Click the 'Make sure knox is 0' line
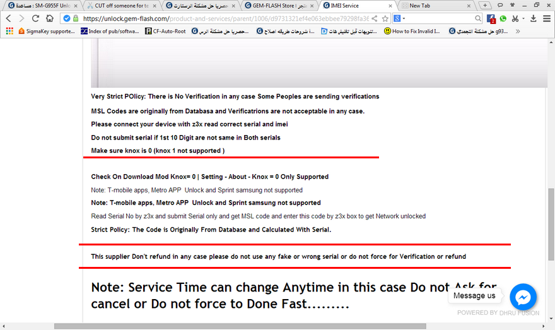Screen dimensions: 555x330 pyautogui.click(x=158, y=151)
